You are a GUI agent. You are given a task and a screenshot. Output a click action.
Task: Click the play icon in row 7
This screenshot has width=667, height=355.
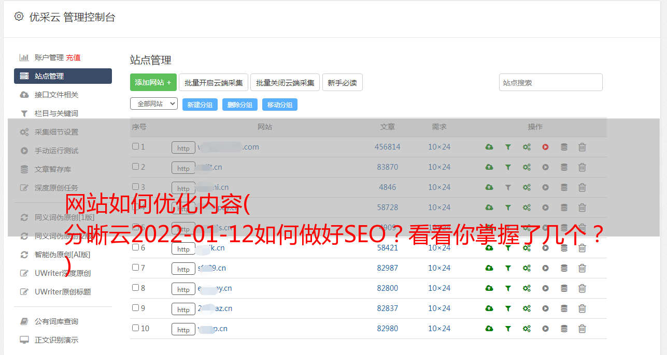tap(545, 268)
